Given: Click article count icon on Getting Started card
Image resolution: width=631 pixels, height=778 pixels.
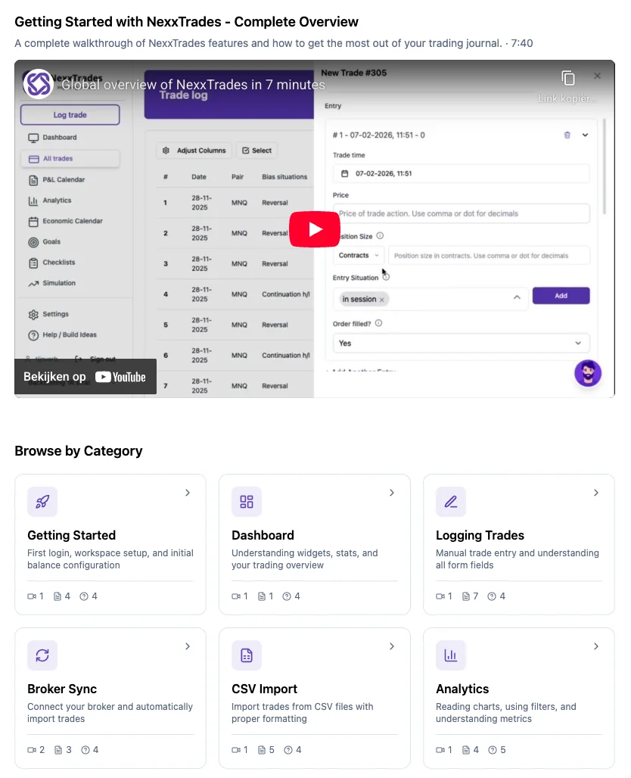Looking at the screenshot, I should (x=58, y=596).
